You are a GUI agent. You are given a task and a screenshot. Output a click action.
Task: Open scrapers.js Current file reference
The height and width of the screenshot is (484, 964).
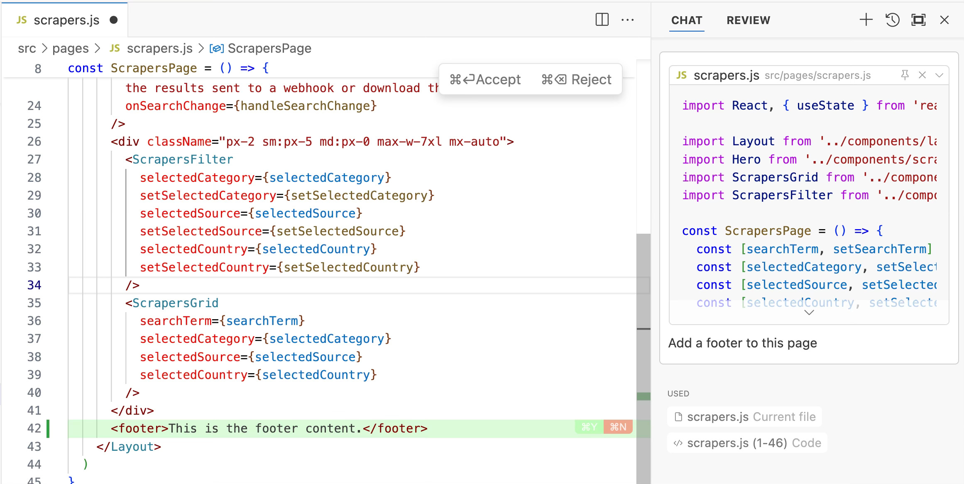[x=744, y=417]
